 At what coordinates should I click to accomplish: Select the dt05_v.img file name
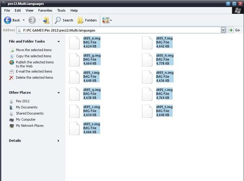click(91, 124)
